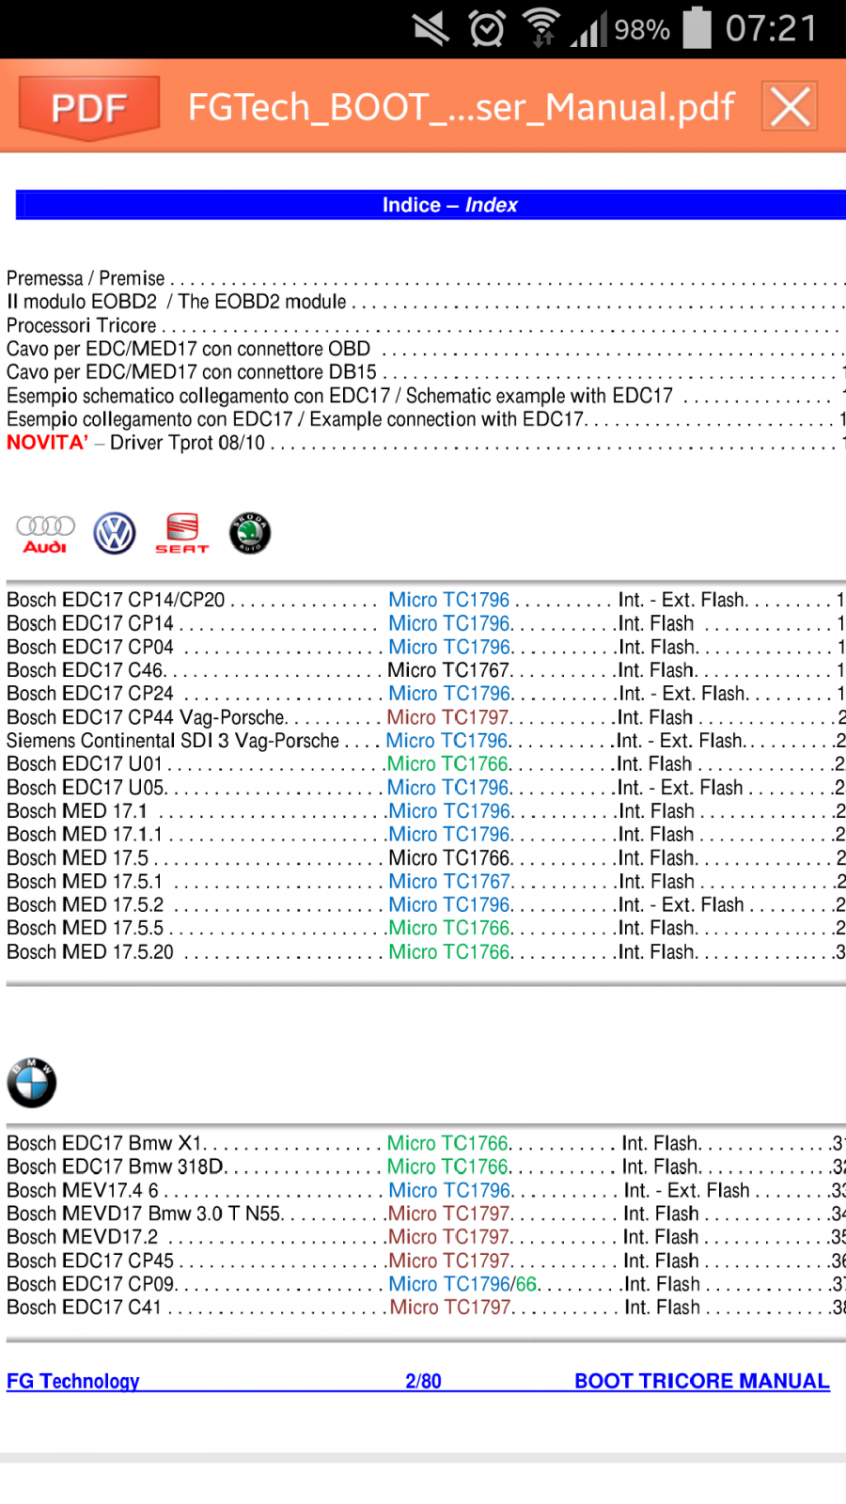The width and height of the screenshot is (846, 1504).
Task: Tap the FG Technology footer link
Action: point(73,1381)
